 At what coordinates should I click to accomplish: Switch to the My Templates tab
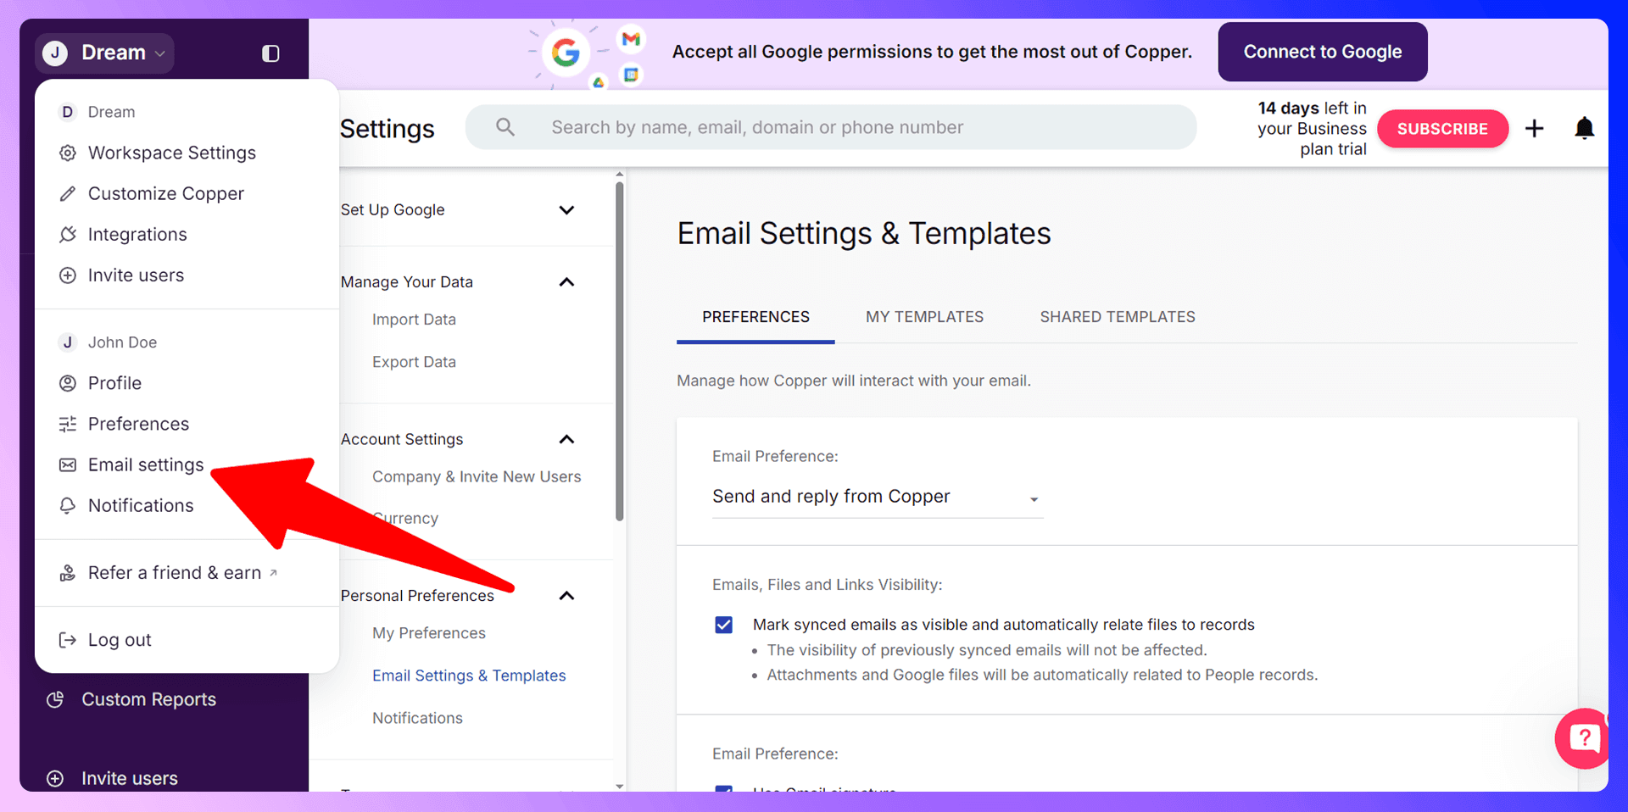click(924, 317)
